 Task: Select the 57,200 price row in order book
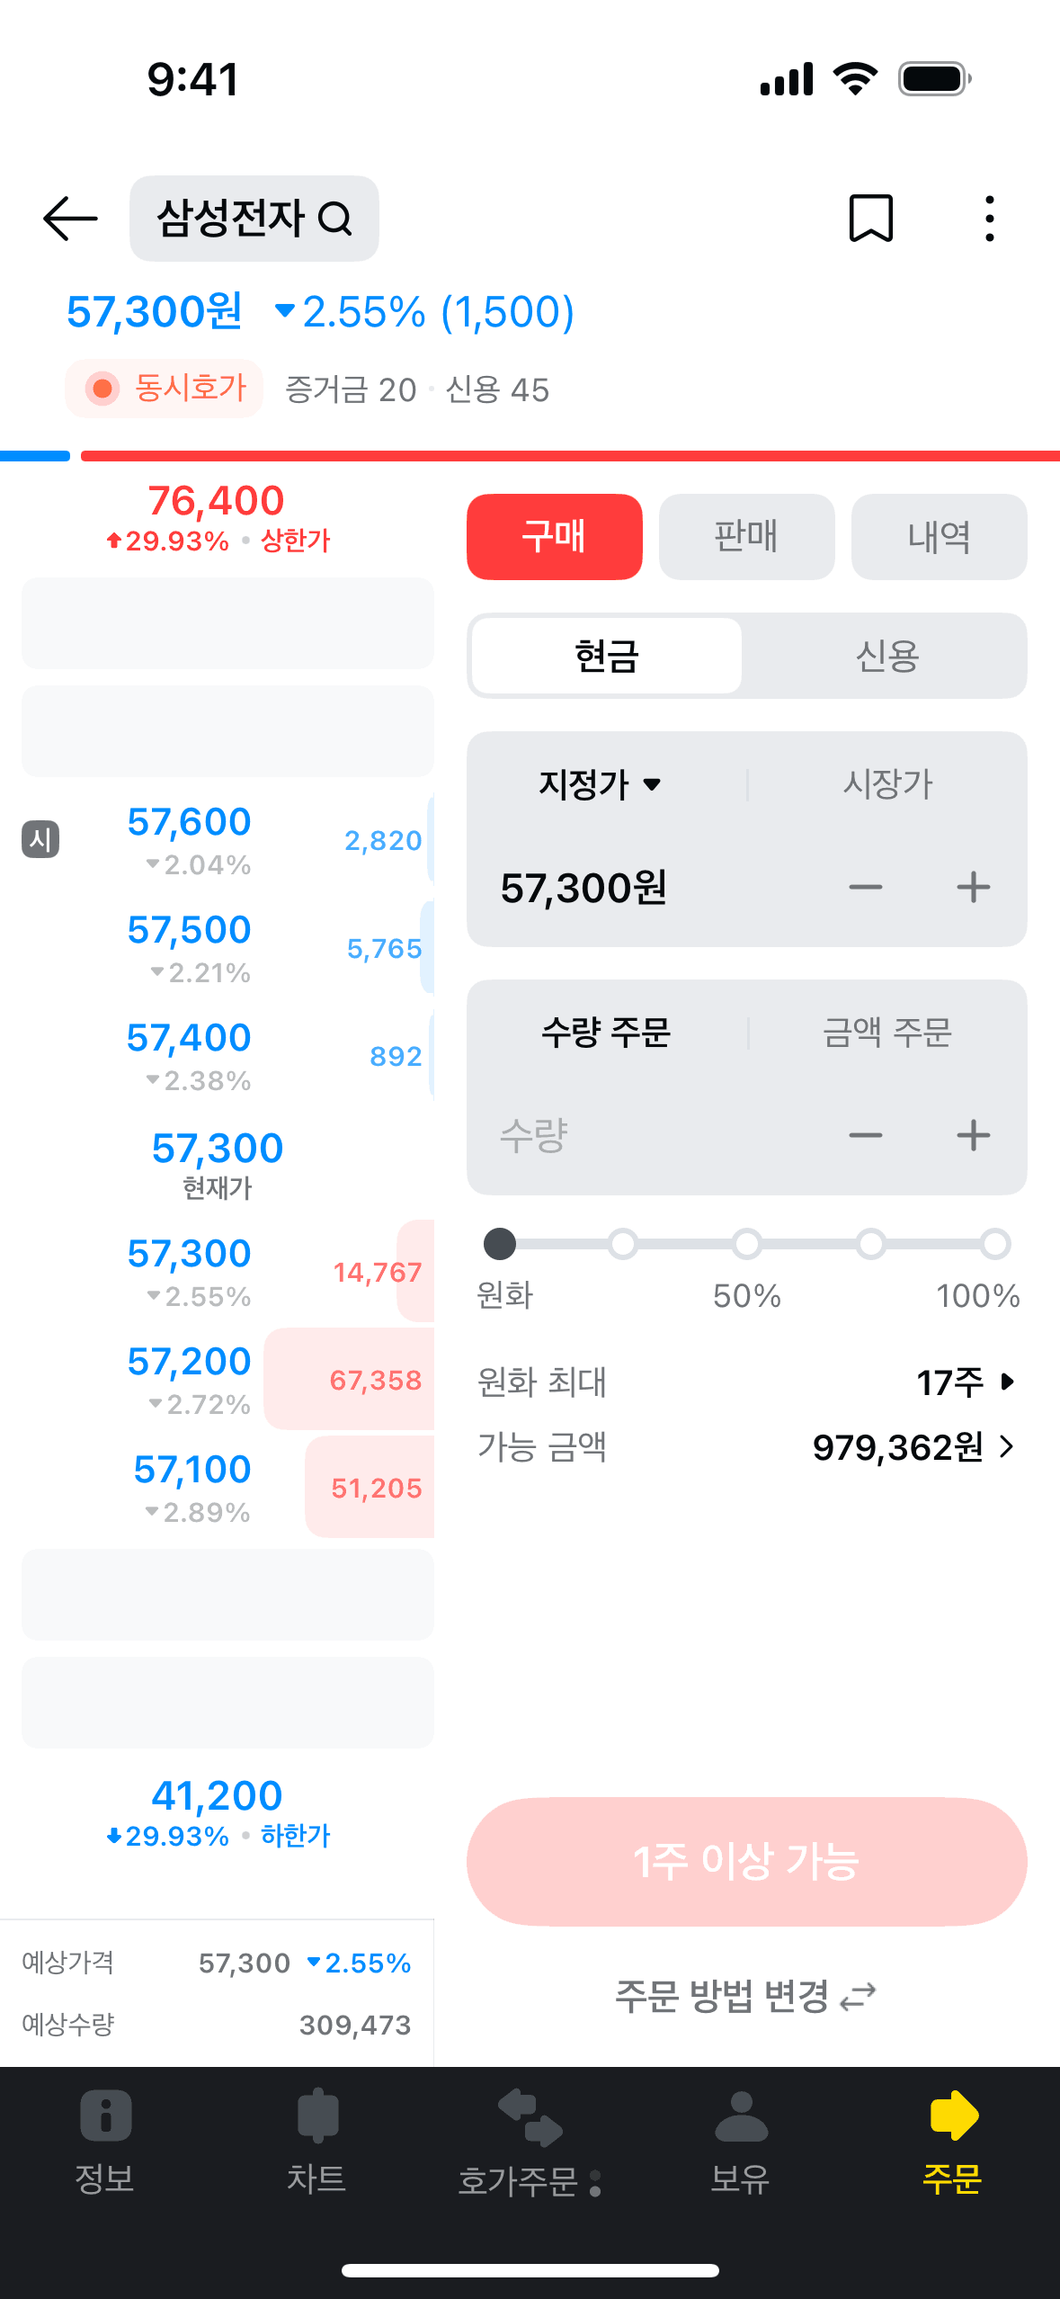tap(227, 1378)
